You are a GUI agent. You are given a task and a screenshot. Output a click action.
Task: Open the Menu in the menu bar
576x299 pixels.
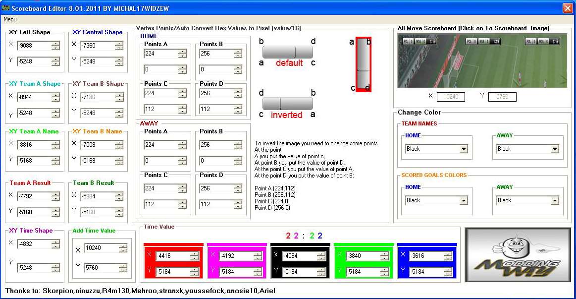10,19
